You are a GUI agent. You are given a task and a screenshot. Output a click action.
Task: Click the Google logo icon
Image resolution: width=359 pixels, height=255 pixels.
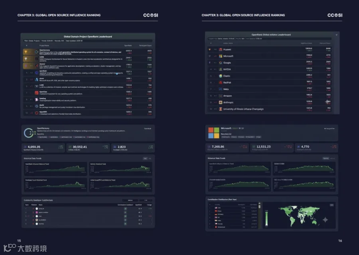click(221, 63)
